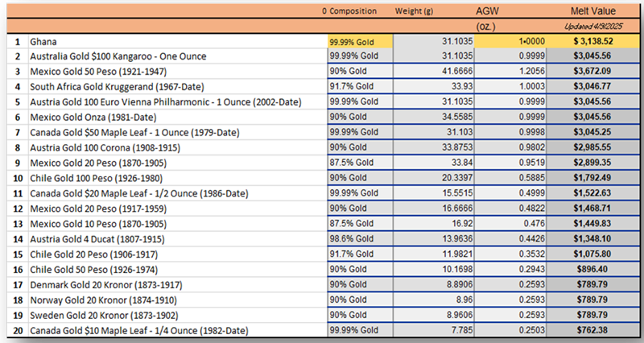Image resolution: width=644 pixels, height=343 pixels.
Task: Click row number 10
Action: pos(18,178)
